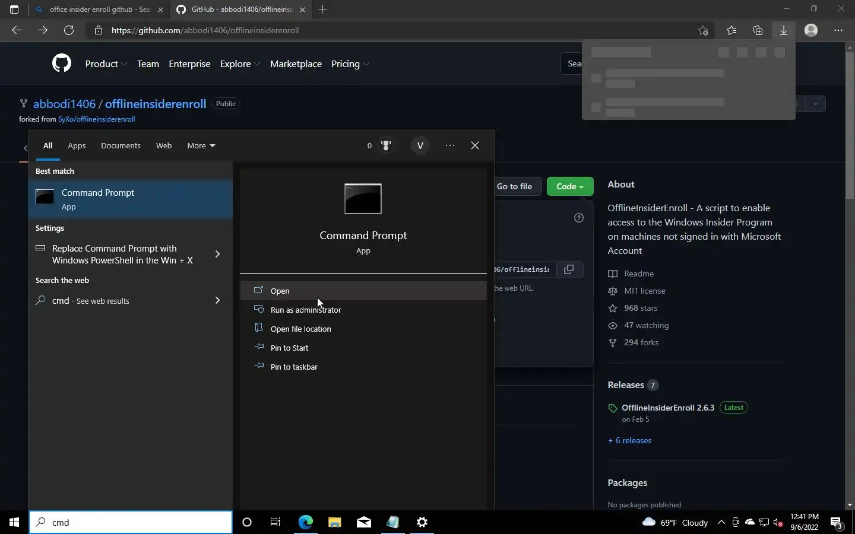Viewport: 855px width, 534px height.
Task: Switch to the Documents search tab
Action: [121, 145]
